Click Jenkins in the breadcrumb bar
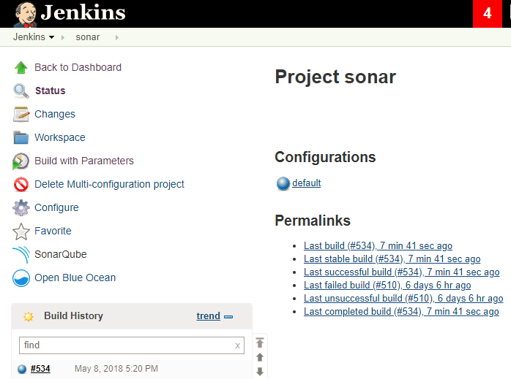This screenshot has height=379, width=511. click(29, 37)
